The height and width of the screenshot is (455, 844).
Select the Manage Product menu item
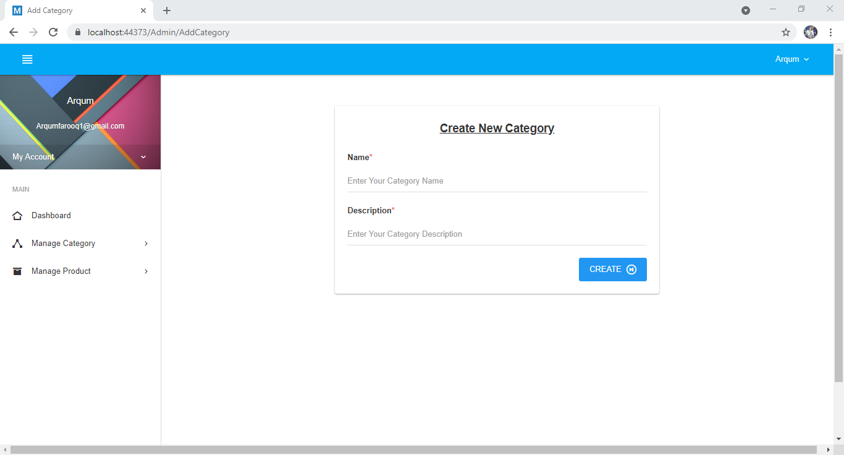80,271
